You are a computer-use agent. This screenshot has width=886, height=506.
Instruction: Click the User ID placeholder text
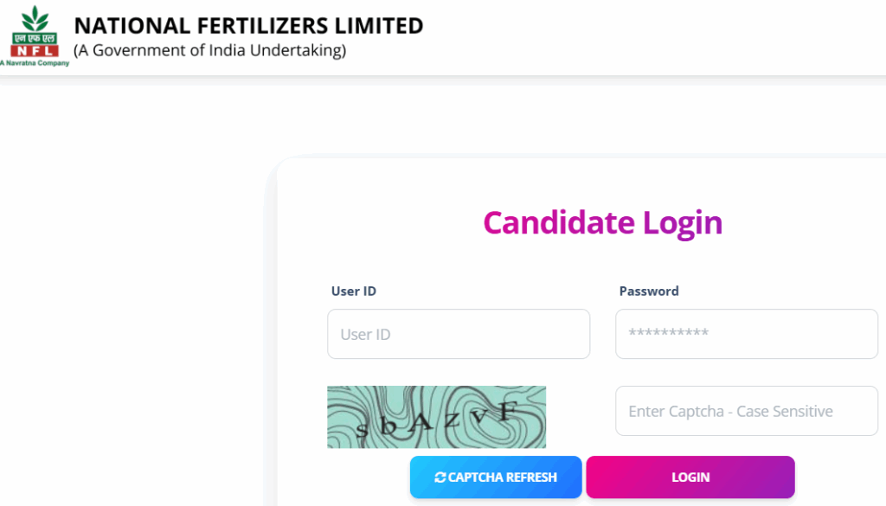[x=365, y=335]
